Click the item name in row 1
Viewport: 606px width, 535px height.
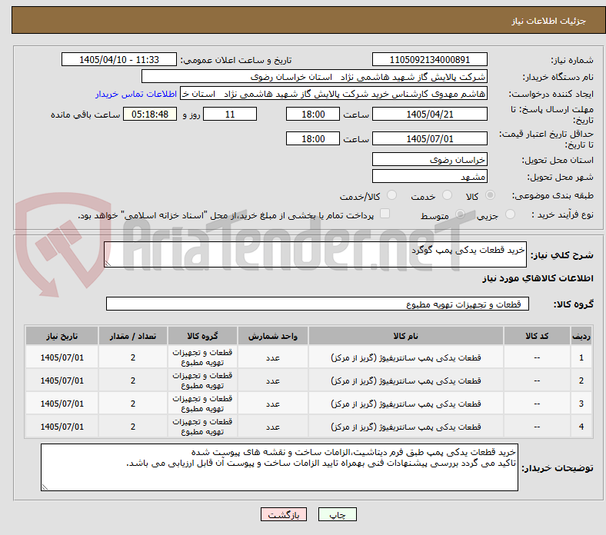pyautogui.click(x=406, y=357)
